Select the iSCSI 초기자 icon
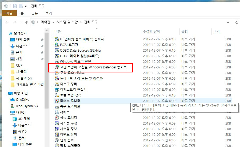 point(57,45)
